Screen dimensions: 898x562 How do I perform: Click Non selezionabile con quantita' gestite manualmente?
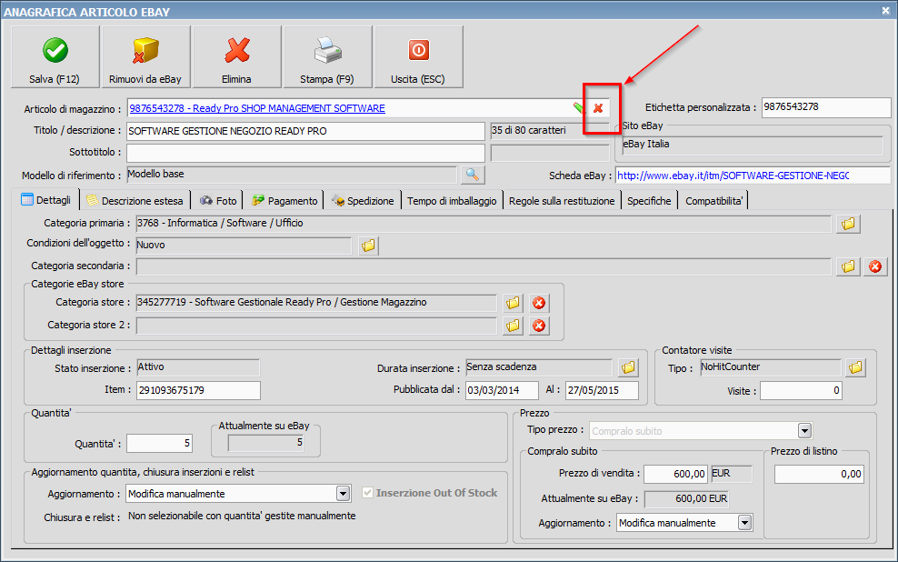242,516
